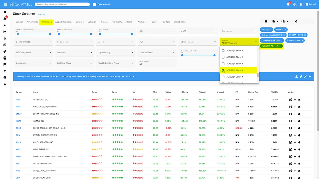This screenshot has height=179, width=319.
Task: Open the warning triangle icon in sidebar
Action: coord(5,84)
